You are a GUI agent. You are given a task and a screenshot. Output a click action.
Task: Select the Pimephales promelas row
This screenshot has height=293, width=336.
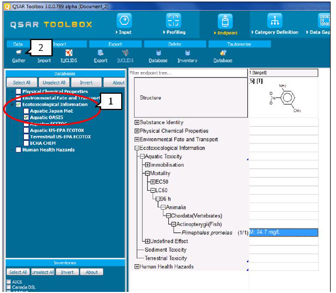click(207, 233)
